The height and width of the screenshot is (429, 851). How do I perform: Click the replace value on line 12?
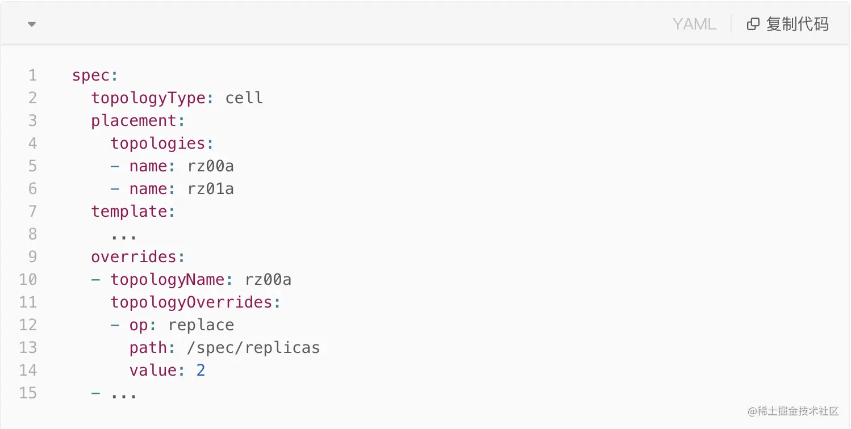click(x=201, y=325)
